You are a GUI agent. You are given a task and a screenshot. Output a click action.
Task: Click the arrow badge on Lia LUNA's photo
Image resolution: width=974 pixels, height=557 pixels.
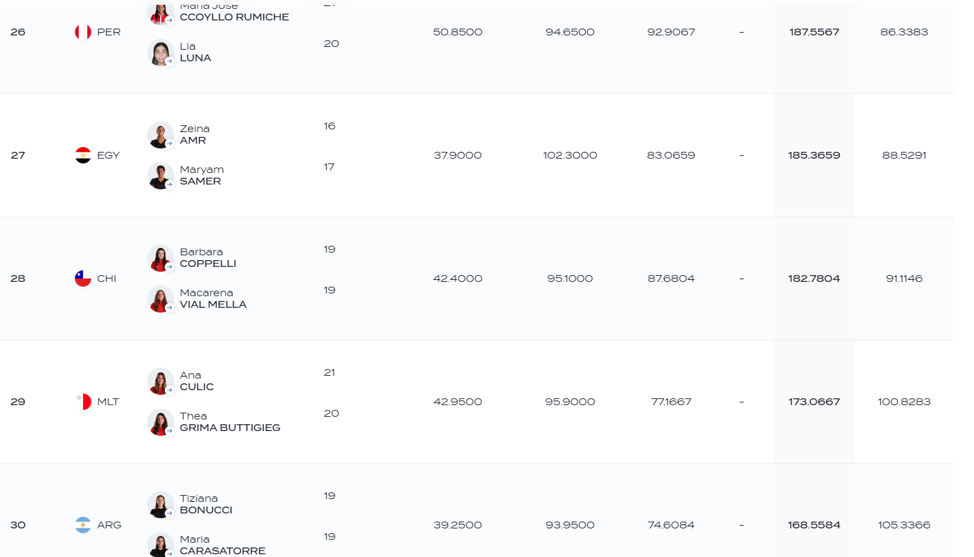tap(169, 61)
